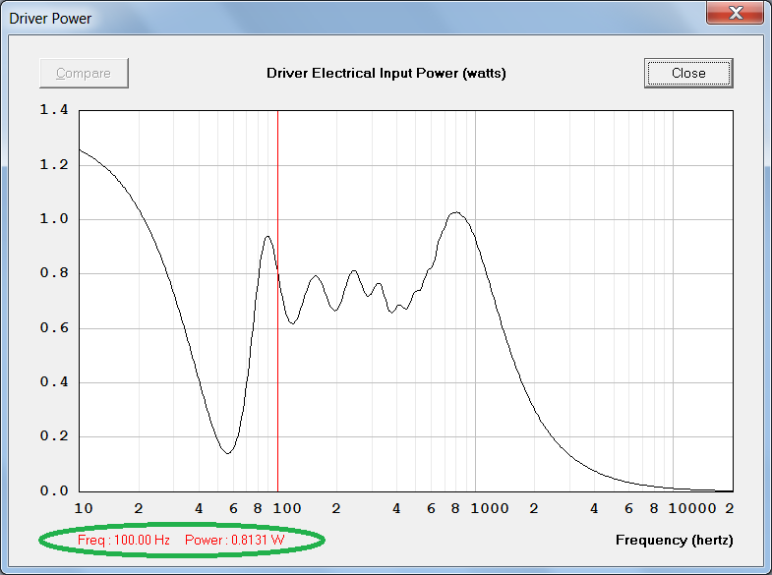Viewport: 772px width, 575px height.
Task: Click the 'Driver Electrical Input Power (watts)' chart title
Action: click(386, 74)
